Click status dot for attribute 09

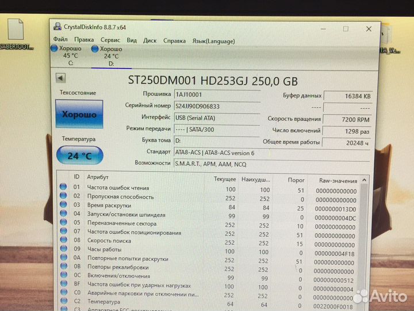[64, 248]
